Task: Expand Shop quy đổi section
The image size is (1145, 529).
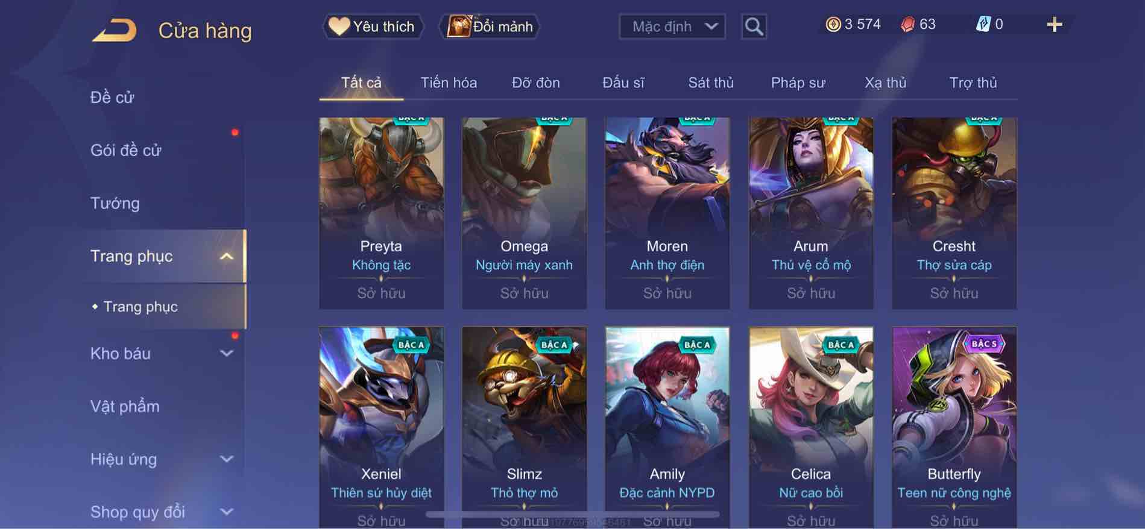Action: pyautogui.click(x=226, y=512)
